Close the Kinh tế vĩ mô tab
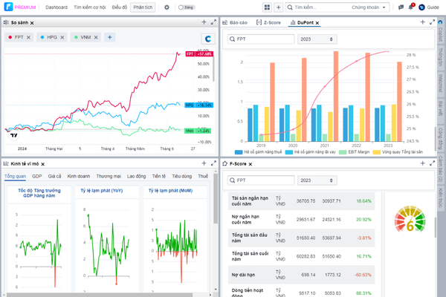The width and height of the screenshot is (446, 297). [42, 164]
